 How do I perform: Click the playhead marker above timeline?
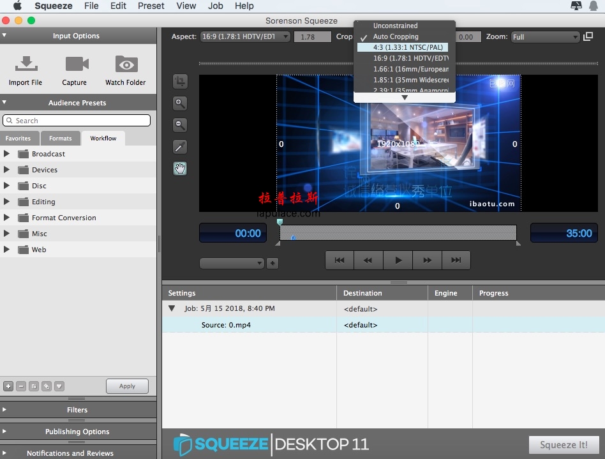pos(280,222)
